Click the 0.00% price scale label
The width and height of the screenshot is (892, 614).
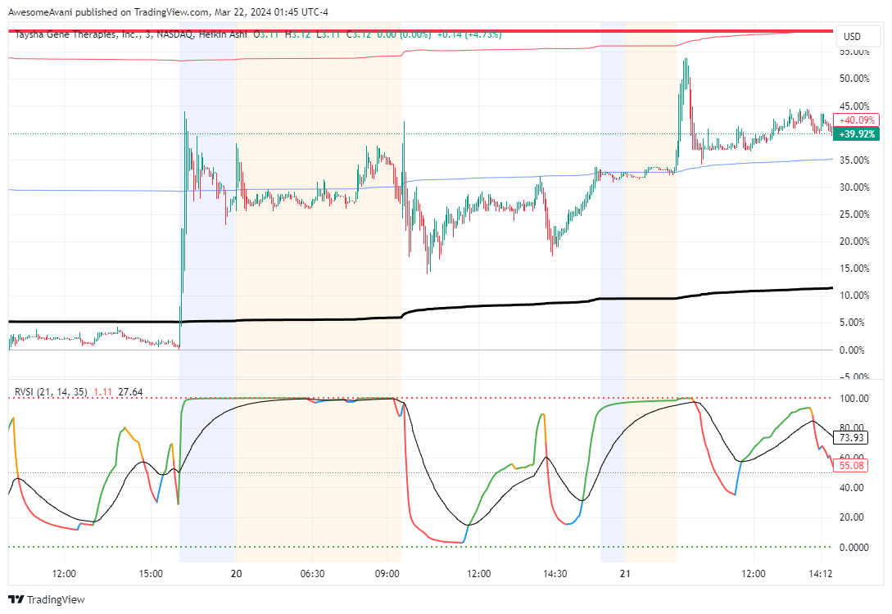click(852, 350)
